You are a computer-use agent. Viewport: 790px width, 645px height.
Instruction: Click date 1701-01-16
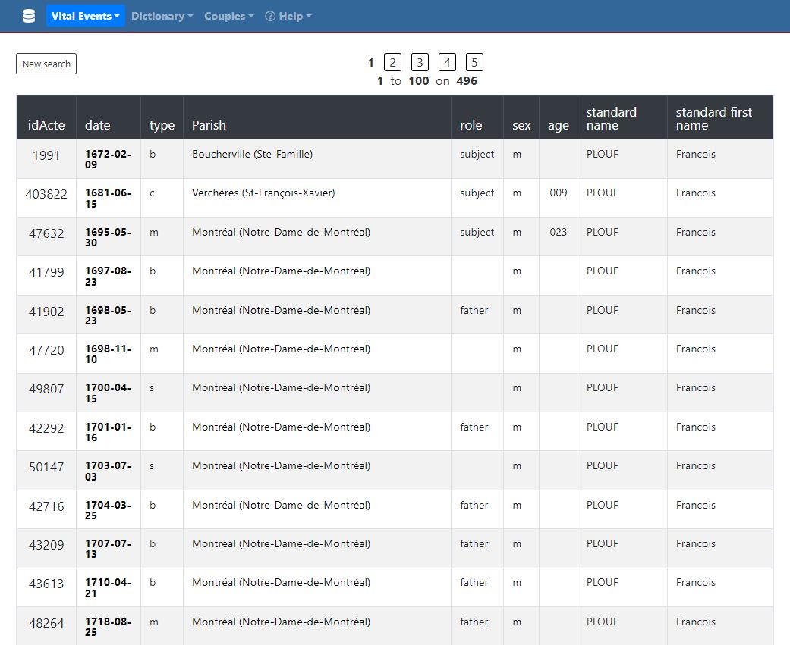click(x=108, y=432)
